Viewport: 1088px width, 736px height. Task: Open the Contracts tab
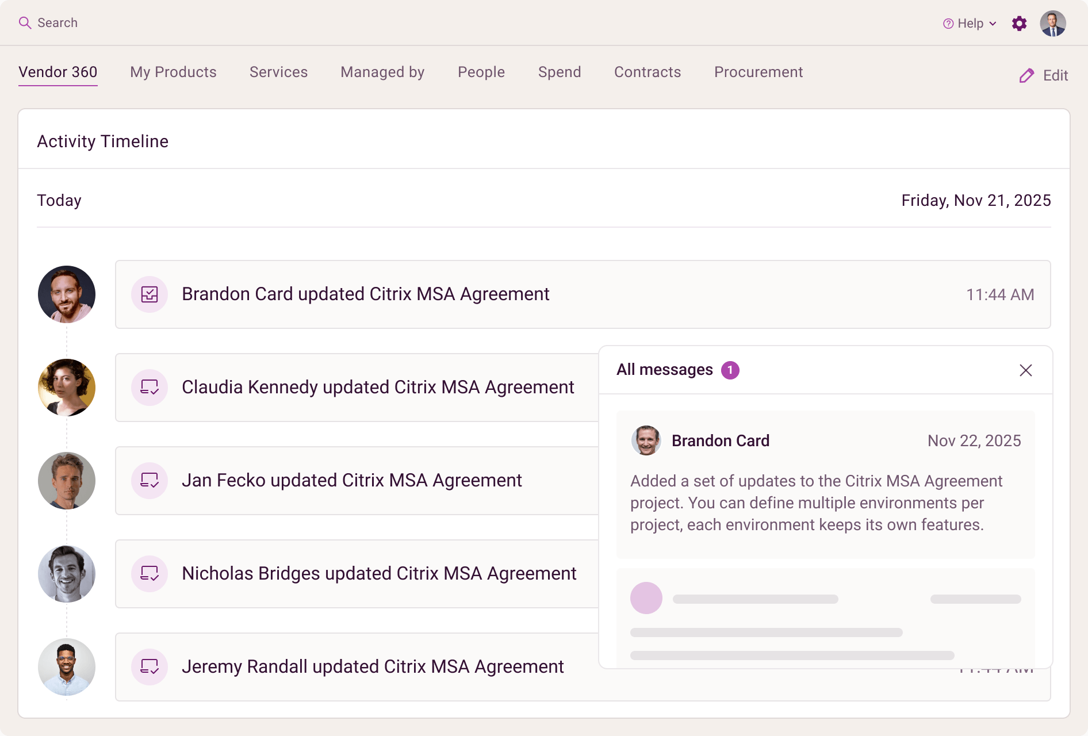click(x=648, y=72)
